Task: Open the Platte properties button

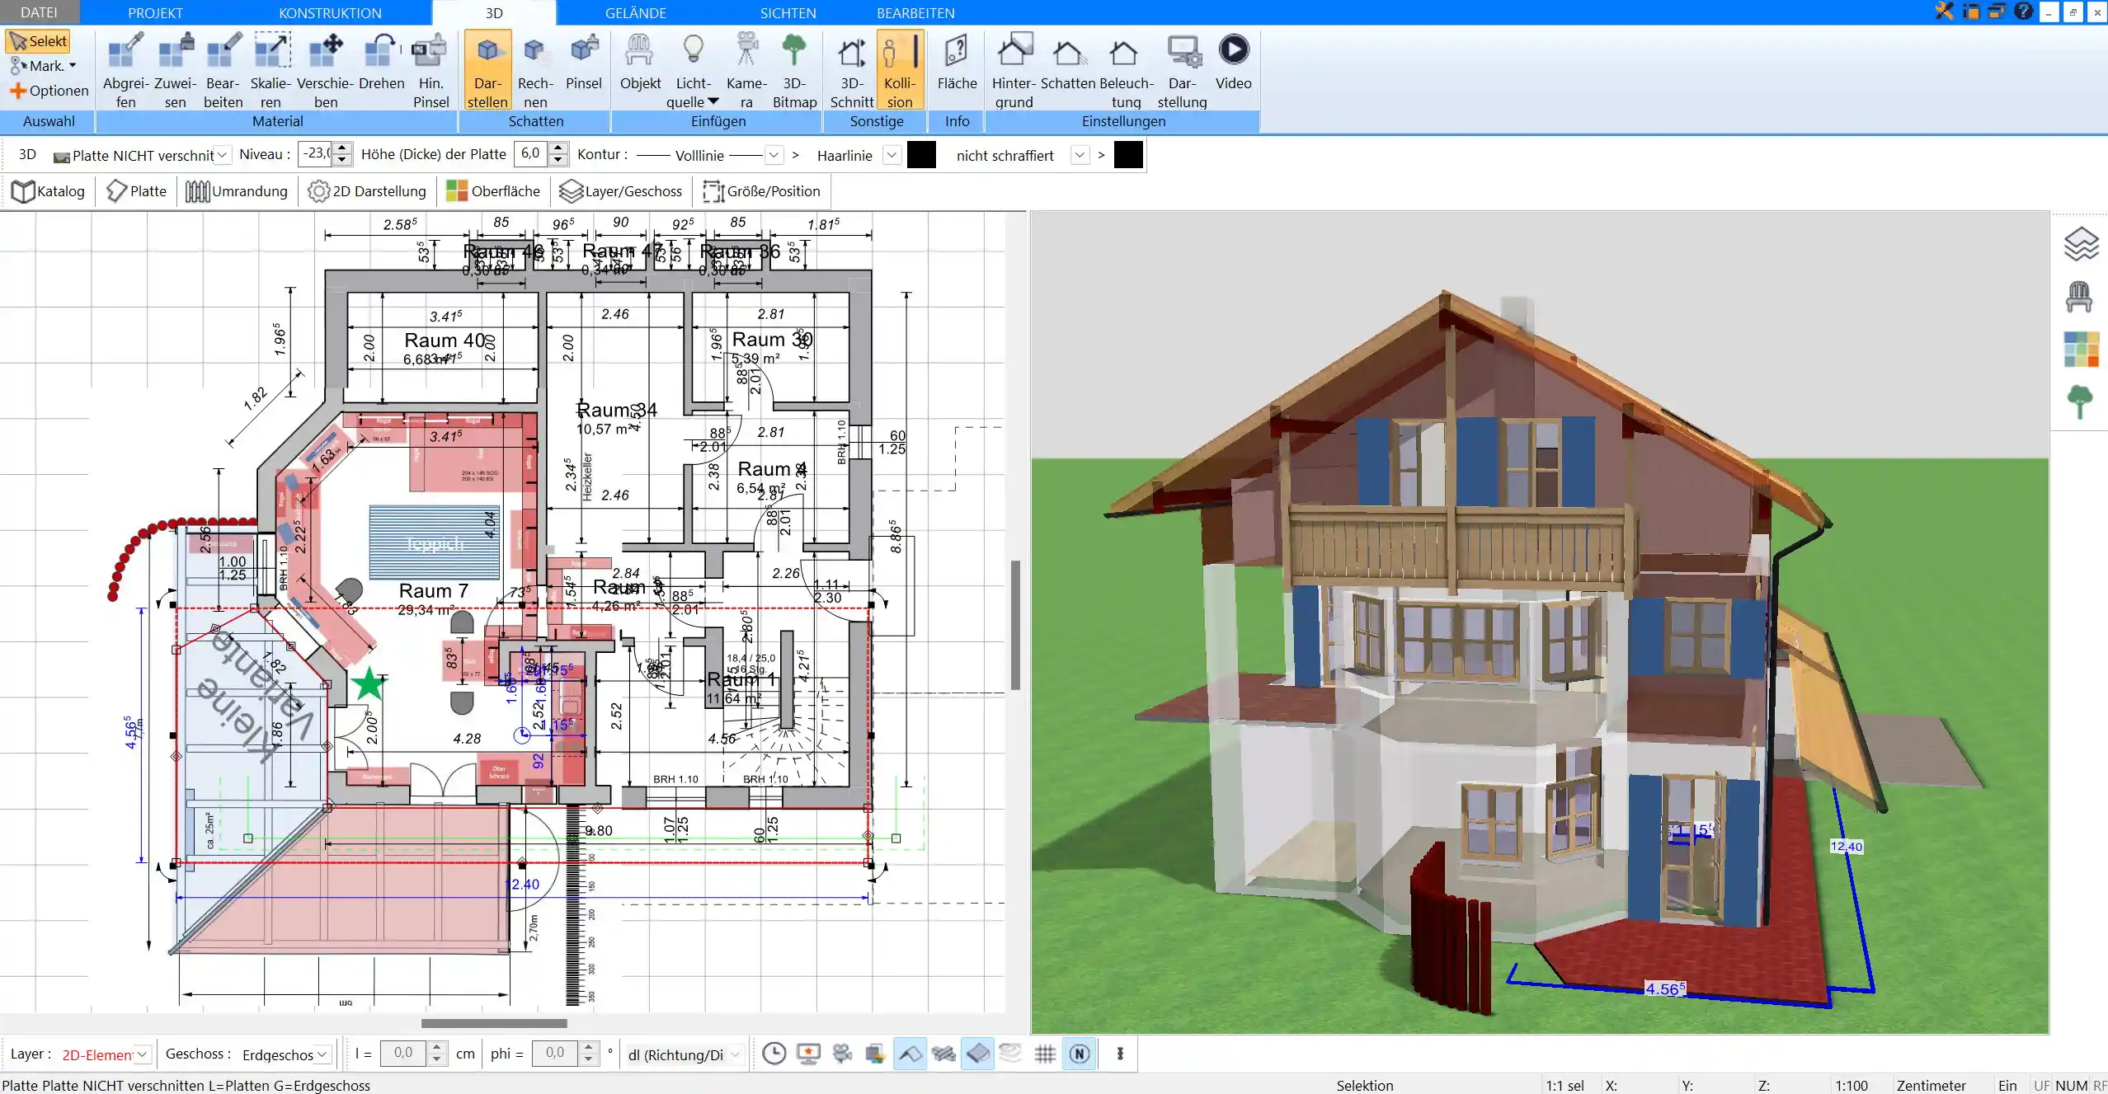Action: click(137, 191)
